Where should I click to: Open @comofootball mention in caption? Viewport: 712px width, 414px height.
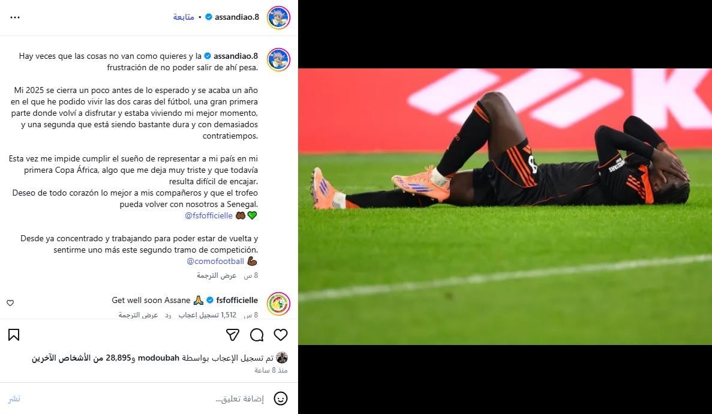point(215,262)
